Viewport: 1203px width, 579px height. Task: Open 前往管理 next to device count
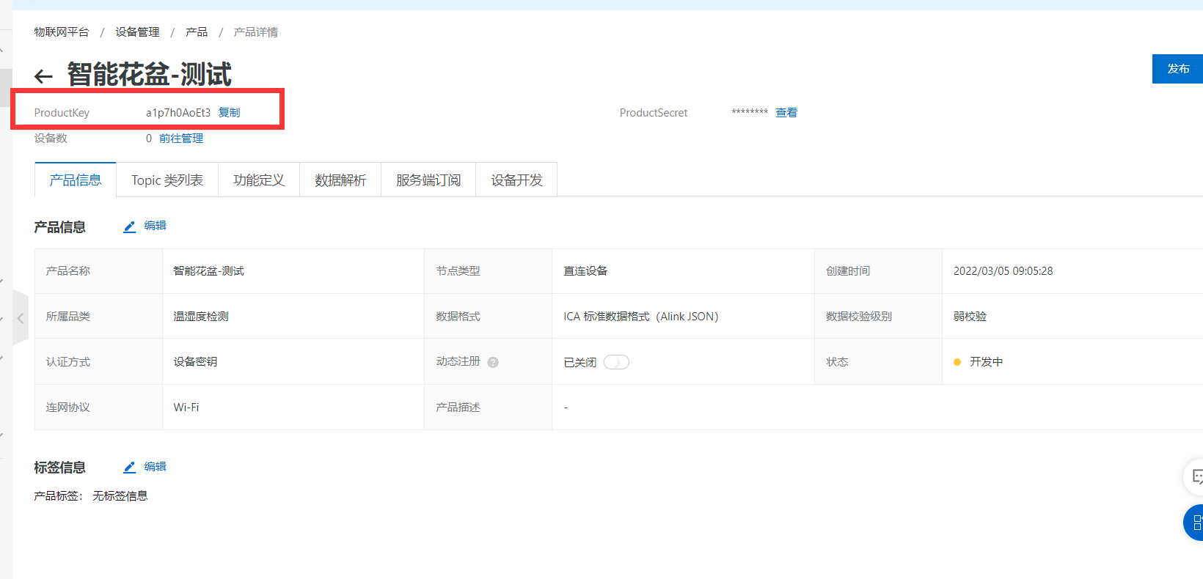click(181, 139)
